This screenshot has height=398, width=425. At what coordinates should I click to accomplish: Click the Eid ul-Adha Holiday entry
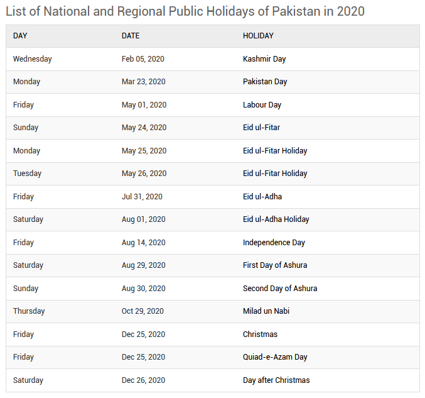point(276,219)
